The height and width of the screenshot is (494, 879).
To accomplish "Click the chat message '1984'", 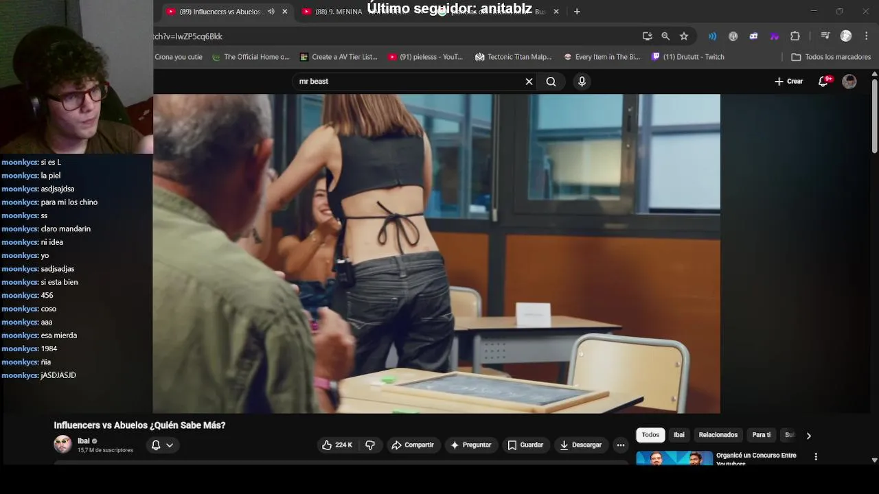I will pos(49,349).
